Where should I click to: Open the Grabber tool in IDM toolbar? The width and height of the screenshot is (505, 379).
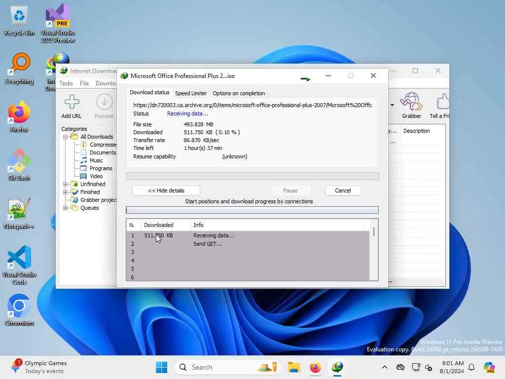pyautogui.click(x=411, y=106)
